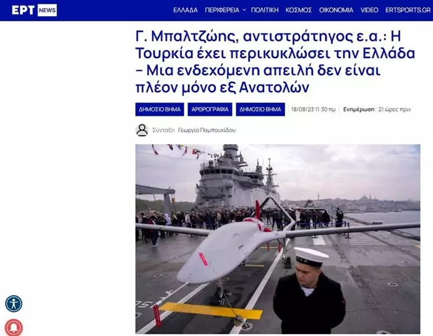Expand the ΠΕΡΙΦΕΡΕΙΑ dropdown chevron
The image size is (433, 336).
coord(244,11)
